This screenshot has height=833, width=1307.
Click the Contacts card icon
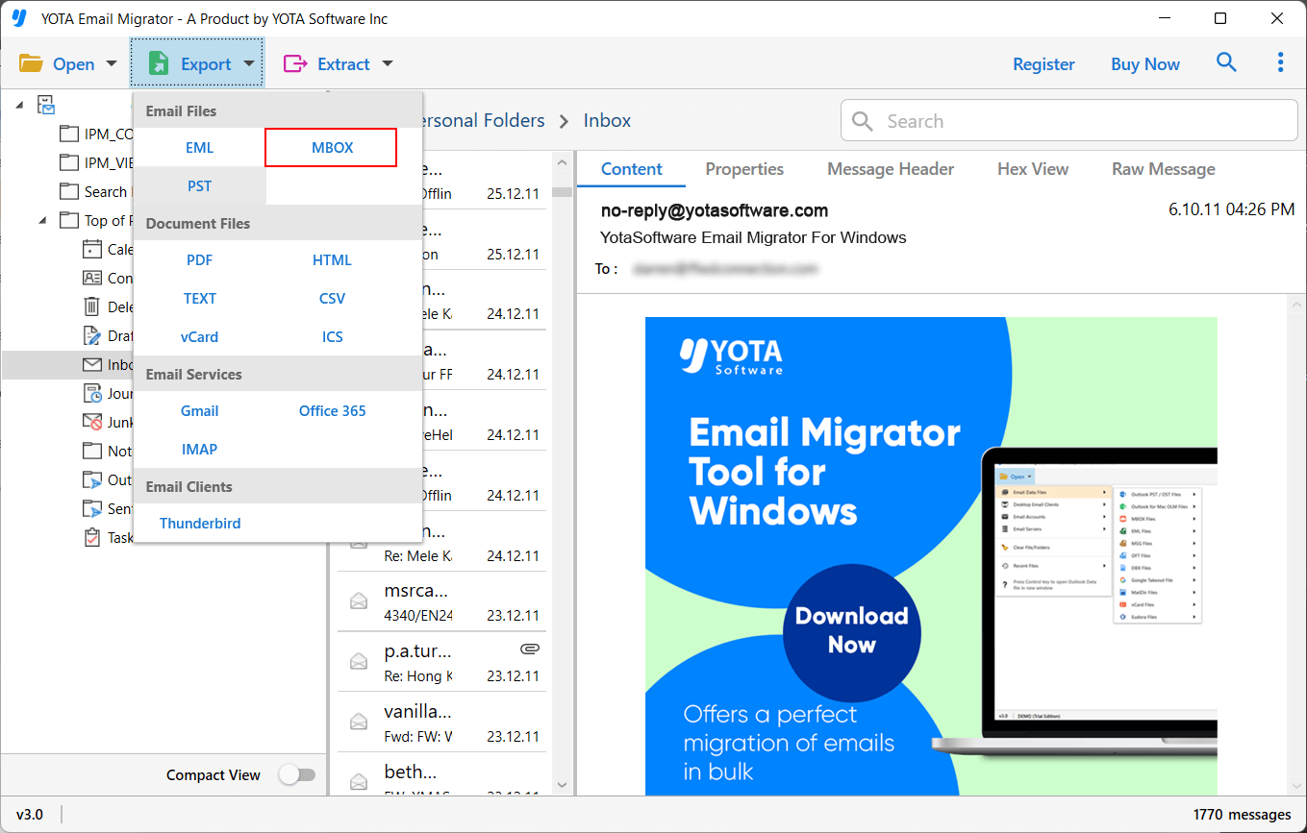[x=92, y=278]
